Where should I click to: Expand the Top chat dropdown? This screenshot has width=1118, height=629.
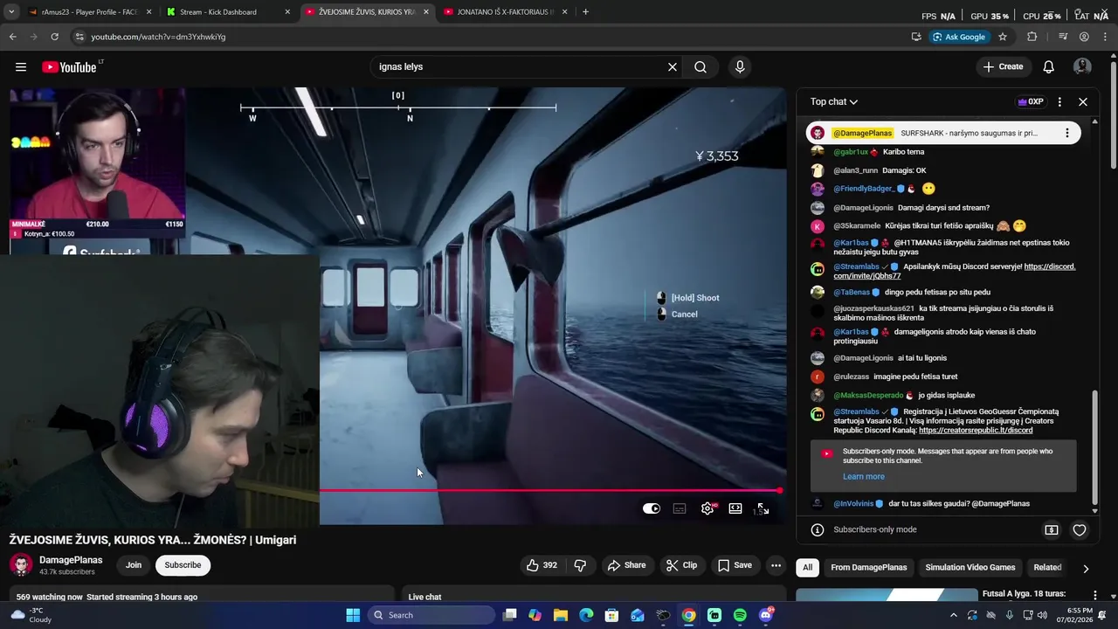(x=834, y=102)
